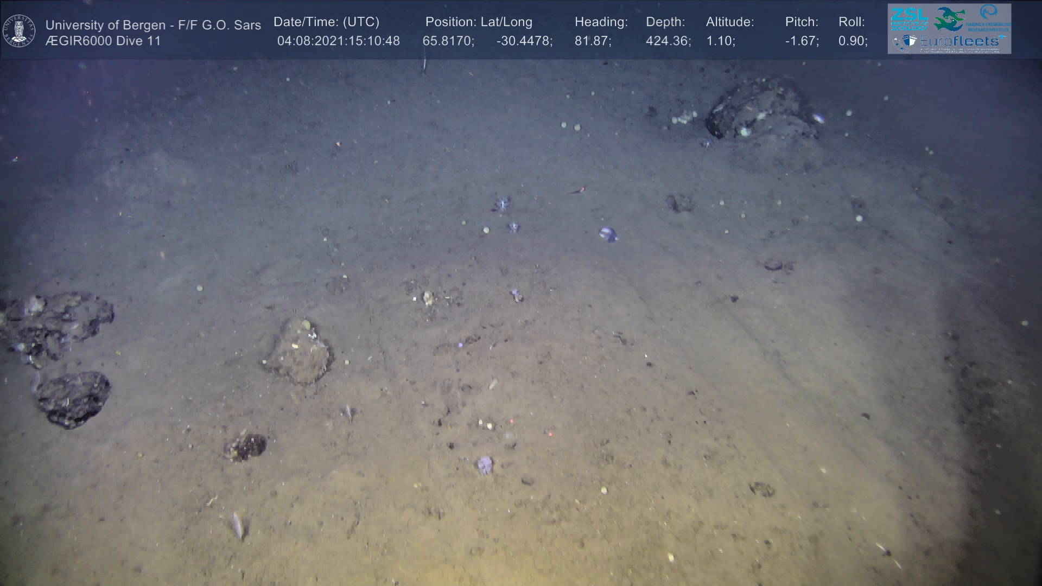Image resolution: width=1042 pixels, height=586 pixels.
Task: Click the ÆGIR6000 Dive 11 text
Action: (x=103, y=41)
